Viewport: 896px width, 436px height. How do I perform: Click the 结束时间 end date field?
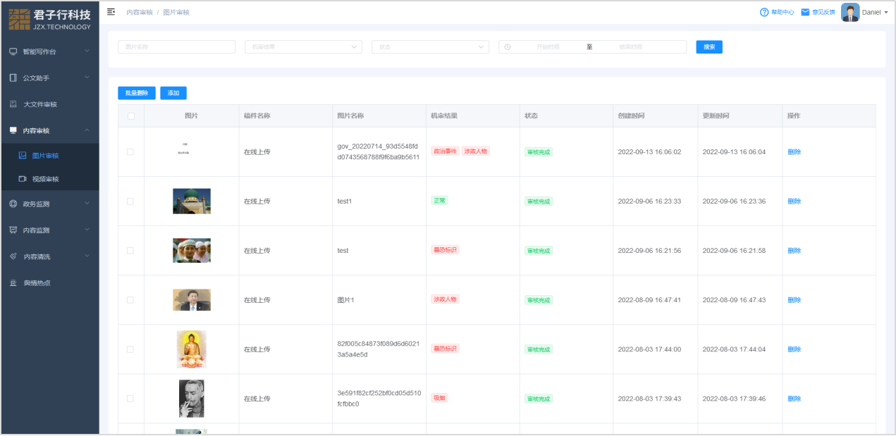tap(631, 47)
